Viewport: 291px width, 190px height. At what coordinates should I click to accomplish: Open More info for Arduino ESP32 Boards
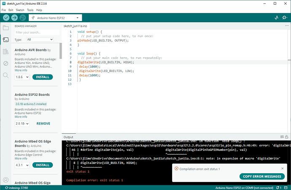(x=21, y=117)
